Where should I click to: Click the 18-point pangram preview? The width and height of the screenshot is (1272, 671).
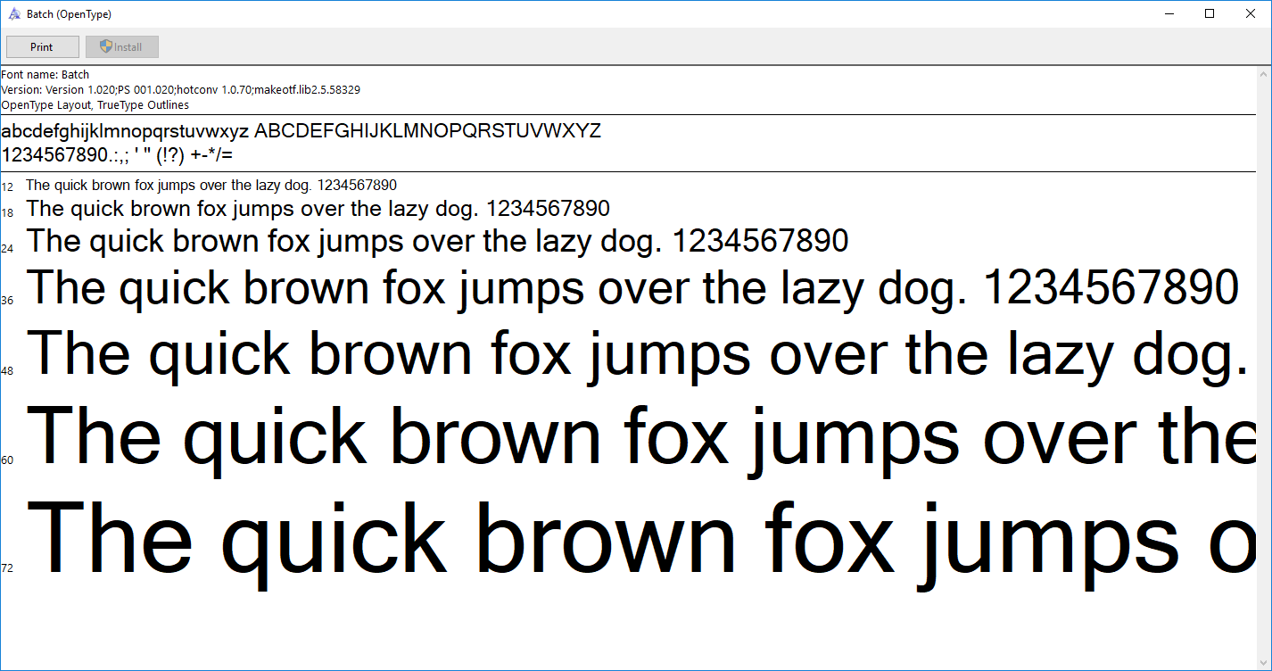[318, 208]
